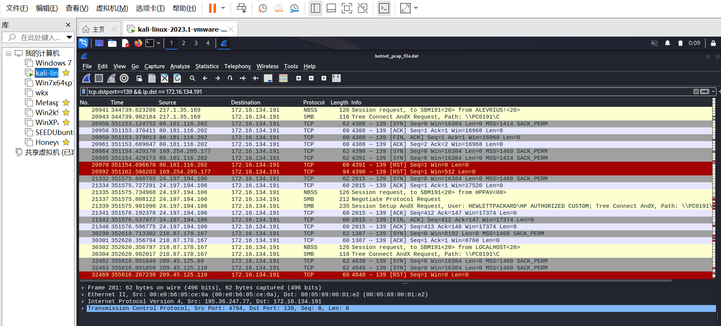Screen dimensions: 721x326
Task: Toggle the VMware library sidebar view
Action: coord(315,8)
